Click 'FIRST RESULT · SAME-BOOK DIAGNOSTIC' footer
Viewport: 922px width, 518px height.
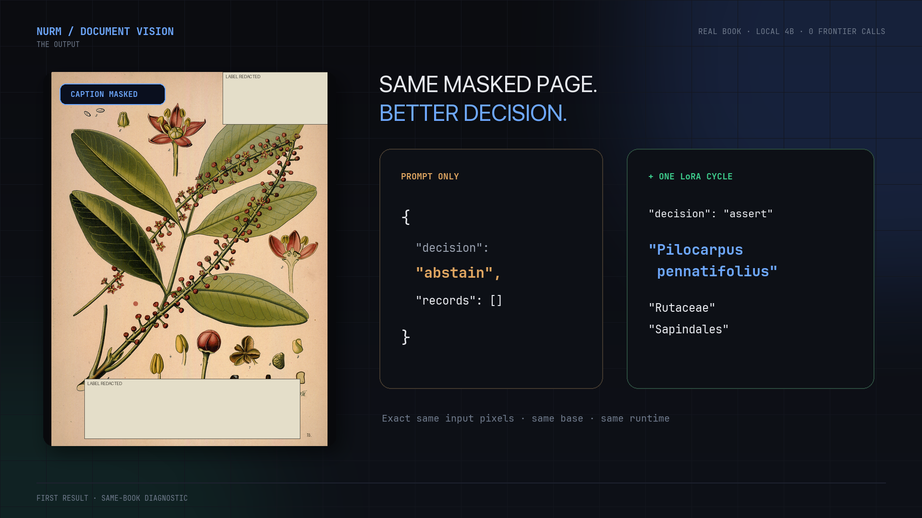pyautogui.click(x=112, y=498)
